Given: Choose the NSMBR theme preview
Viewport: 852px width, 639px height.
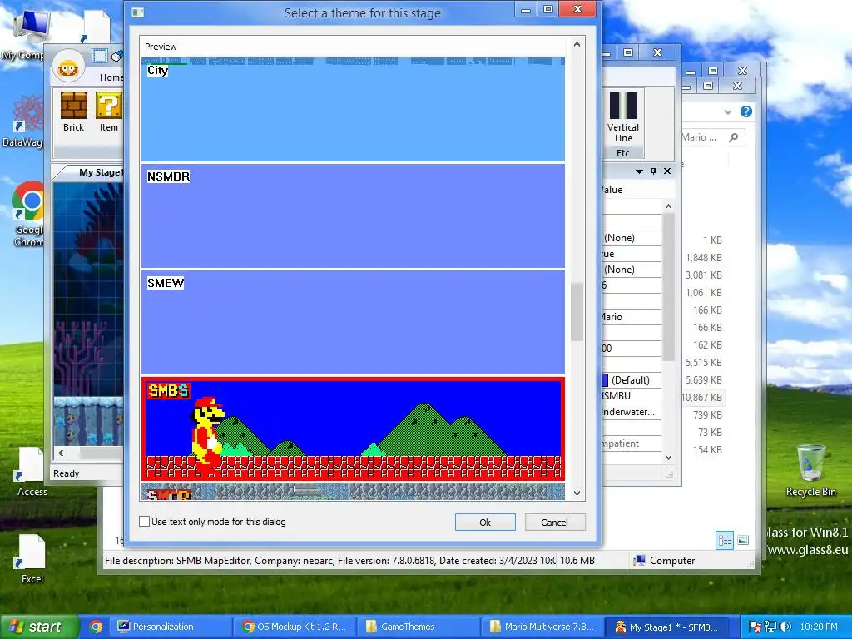Looking at the screenshot, I should coord(353,215).
